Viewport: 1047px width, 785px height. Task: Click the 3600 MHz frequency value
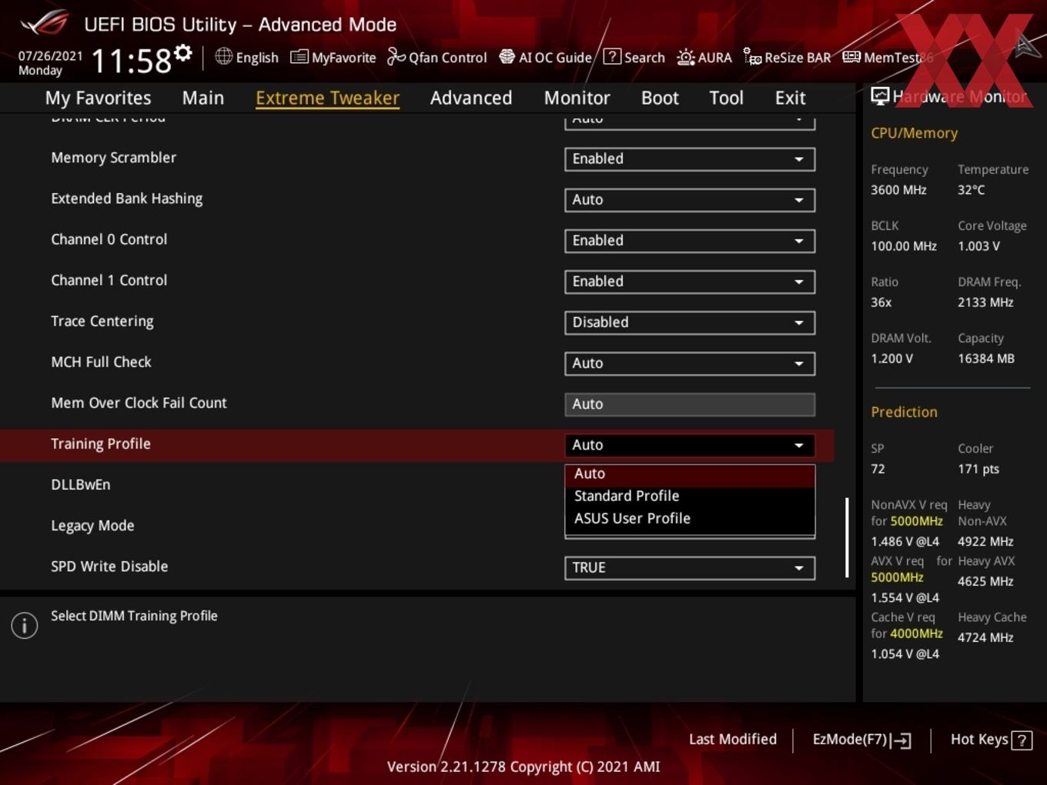898,190
